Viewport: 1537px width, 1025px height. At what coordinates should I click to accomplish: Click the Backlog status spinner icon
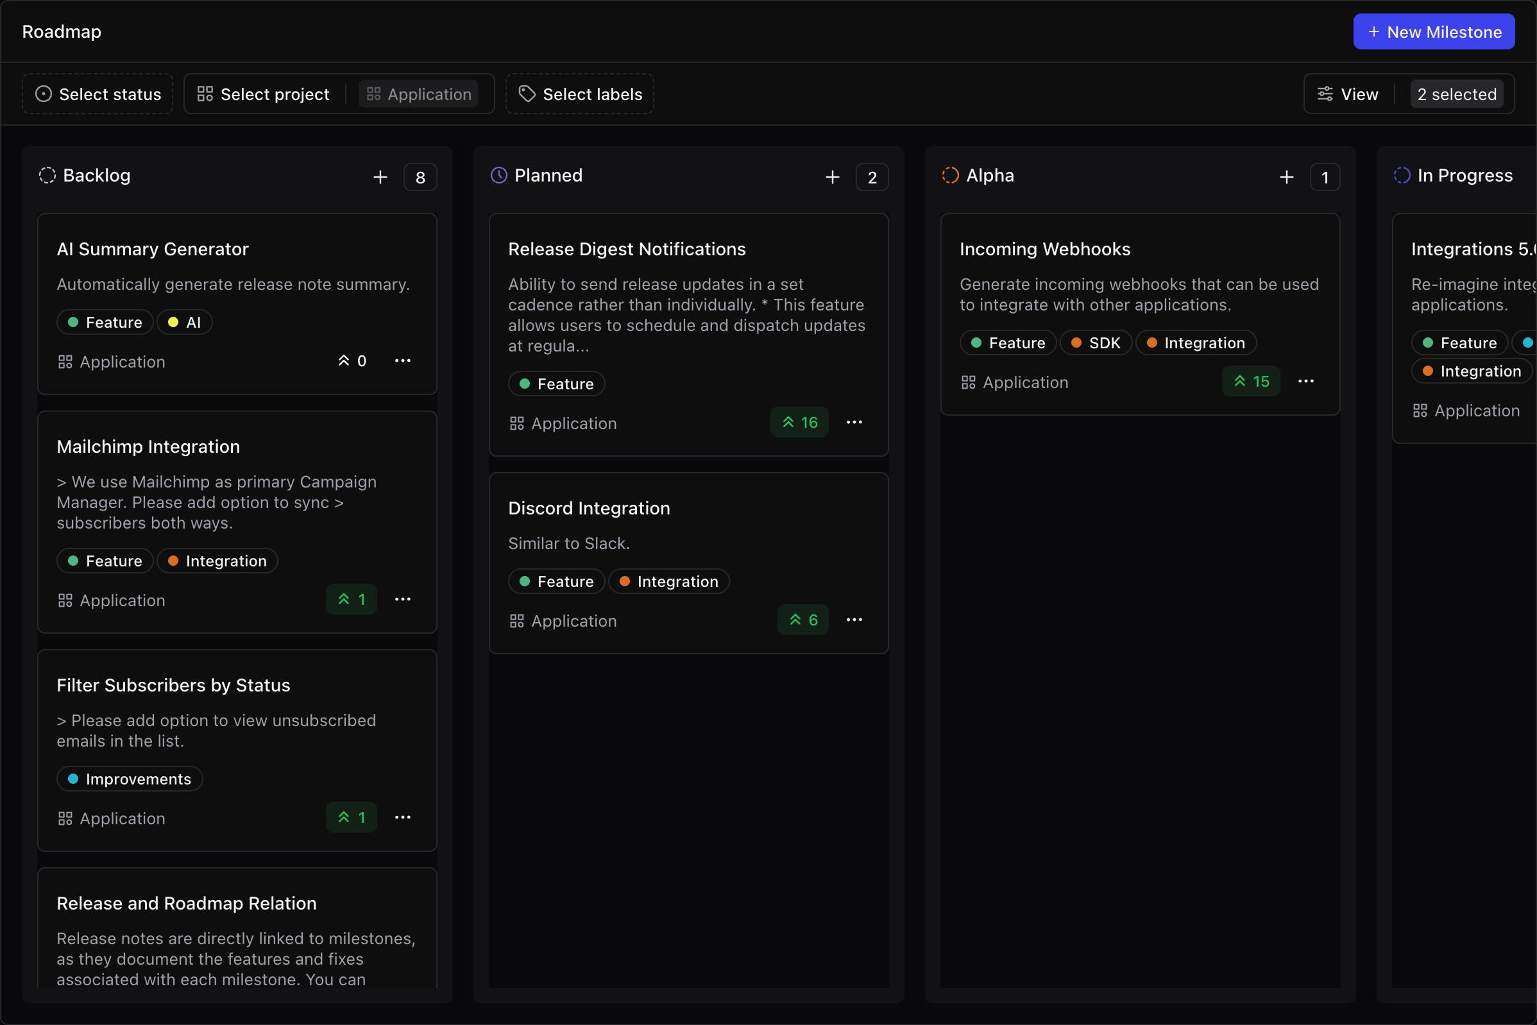tap(46, 175)
